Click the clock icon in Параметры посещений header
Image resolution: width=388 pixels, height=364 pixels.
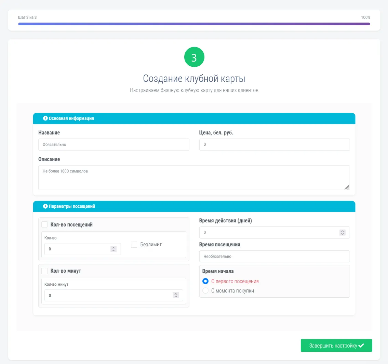(x=45, y=206)
